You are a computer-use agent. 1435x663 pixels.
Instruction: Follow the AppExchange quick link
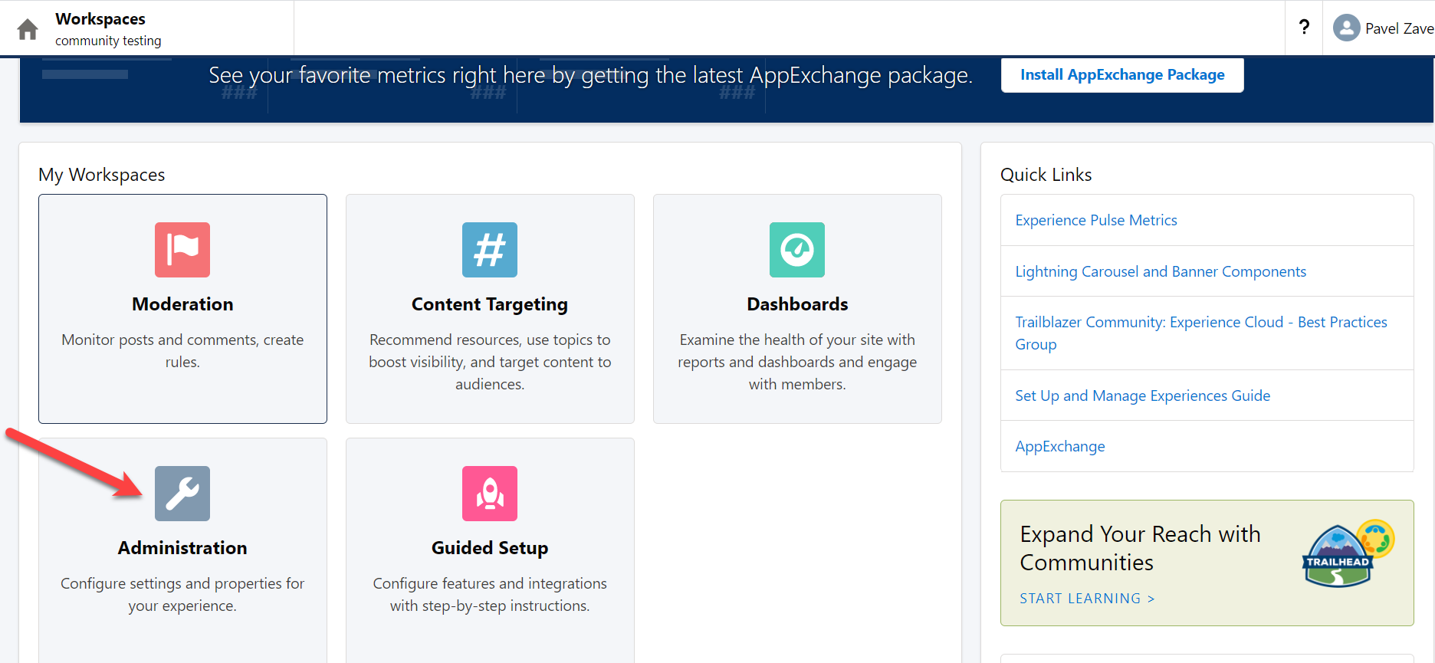click(x=1060, y=446)
